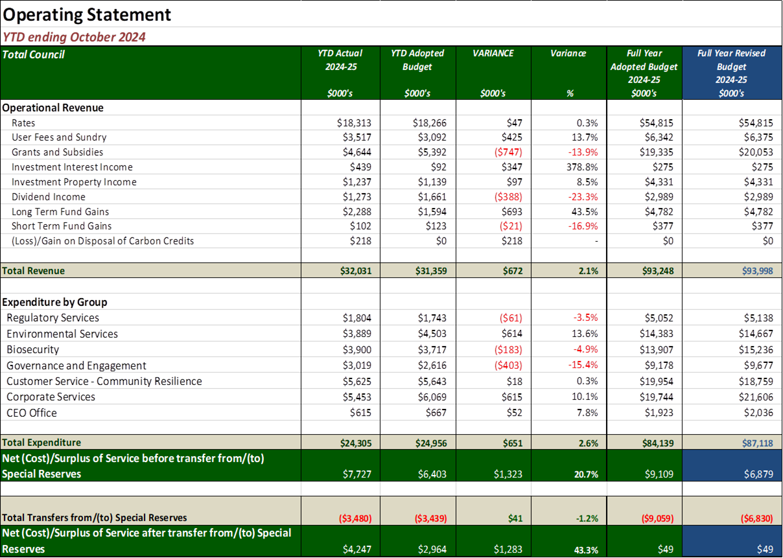Select transfers revised budget ($6,830)
The image size is (783, 558).
click(x=757, y=518)
